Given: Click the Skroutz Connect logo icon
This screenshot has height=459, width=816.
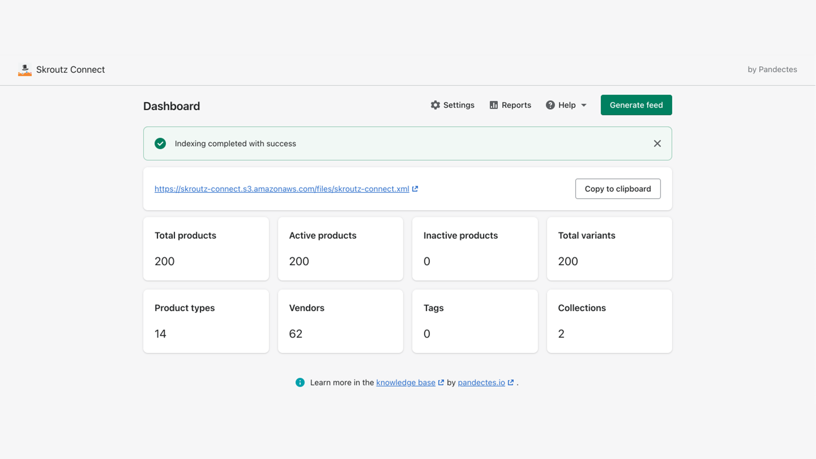Looking at the screenshot, I should click(x=24, y=70).
